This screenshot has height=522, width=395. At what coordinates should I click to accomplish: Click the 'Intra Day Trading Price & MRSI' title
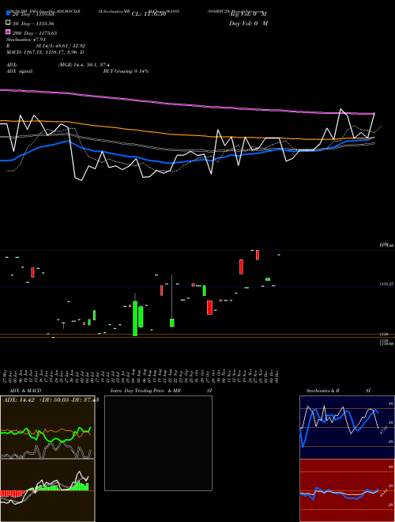point(161,391)
